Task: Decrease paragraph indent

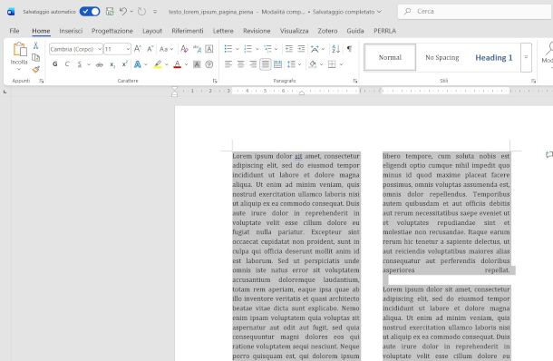Action: pyautogui.click(x=289, y=49)
